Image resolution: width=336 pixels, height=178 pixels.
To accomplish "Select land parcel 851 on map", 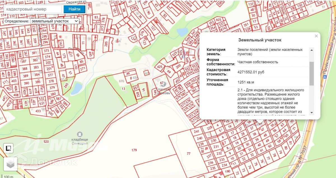I will pos(136,88).
